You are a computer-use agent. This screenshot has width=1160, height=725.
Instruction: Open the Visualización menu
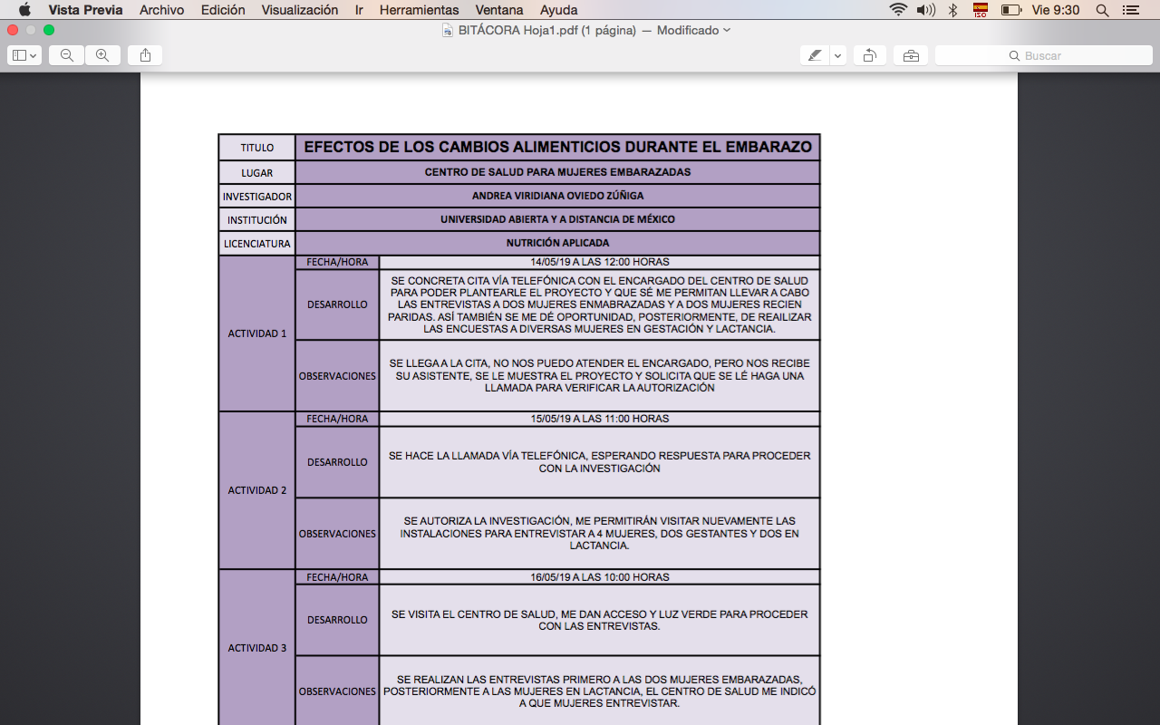(299, 10)
